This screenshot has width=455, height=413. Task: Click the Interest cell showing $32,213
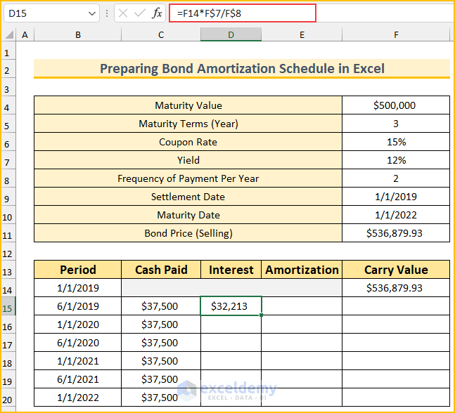[x=231, y=306]
